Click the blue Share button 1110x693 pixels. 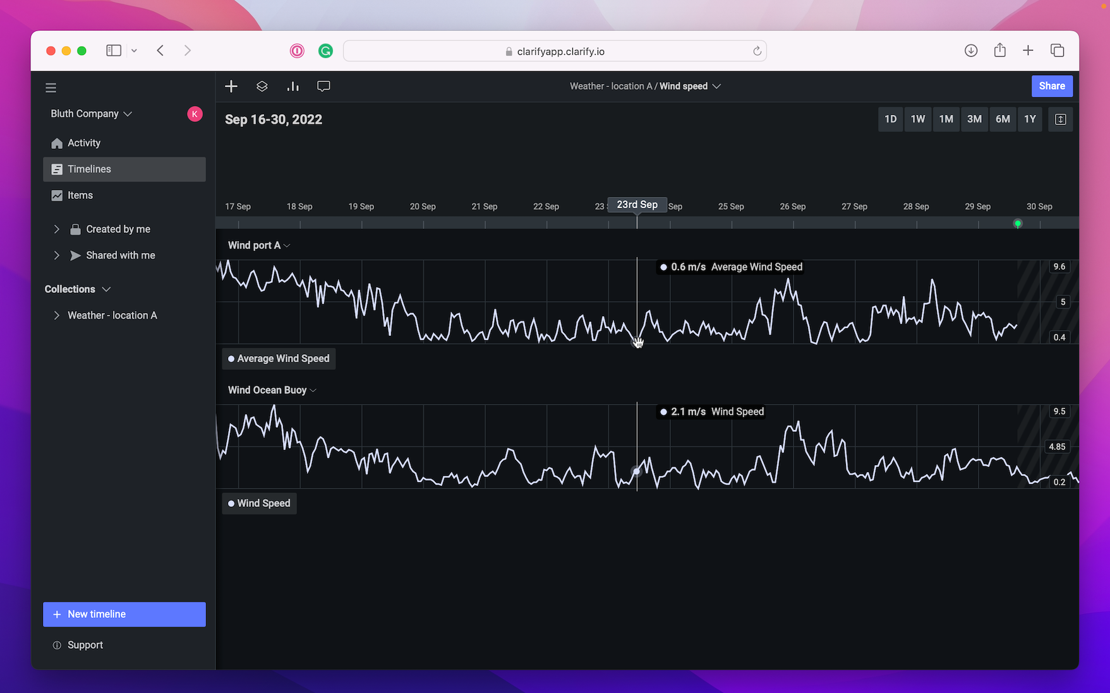coord(1051,86)
